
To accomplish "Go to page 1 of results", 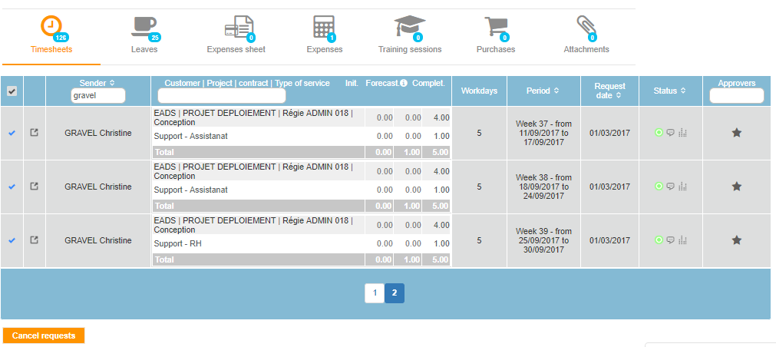I will point(374,293).
